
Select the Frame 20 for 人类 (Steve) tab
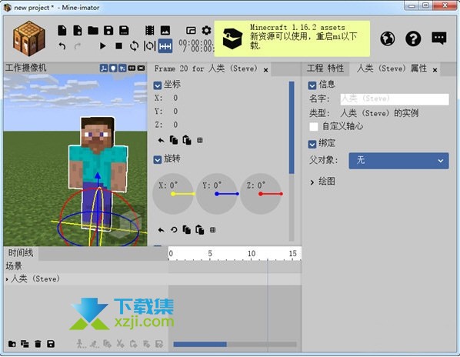click(x=205, y=69)
